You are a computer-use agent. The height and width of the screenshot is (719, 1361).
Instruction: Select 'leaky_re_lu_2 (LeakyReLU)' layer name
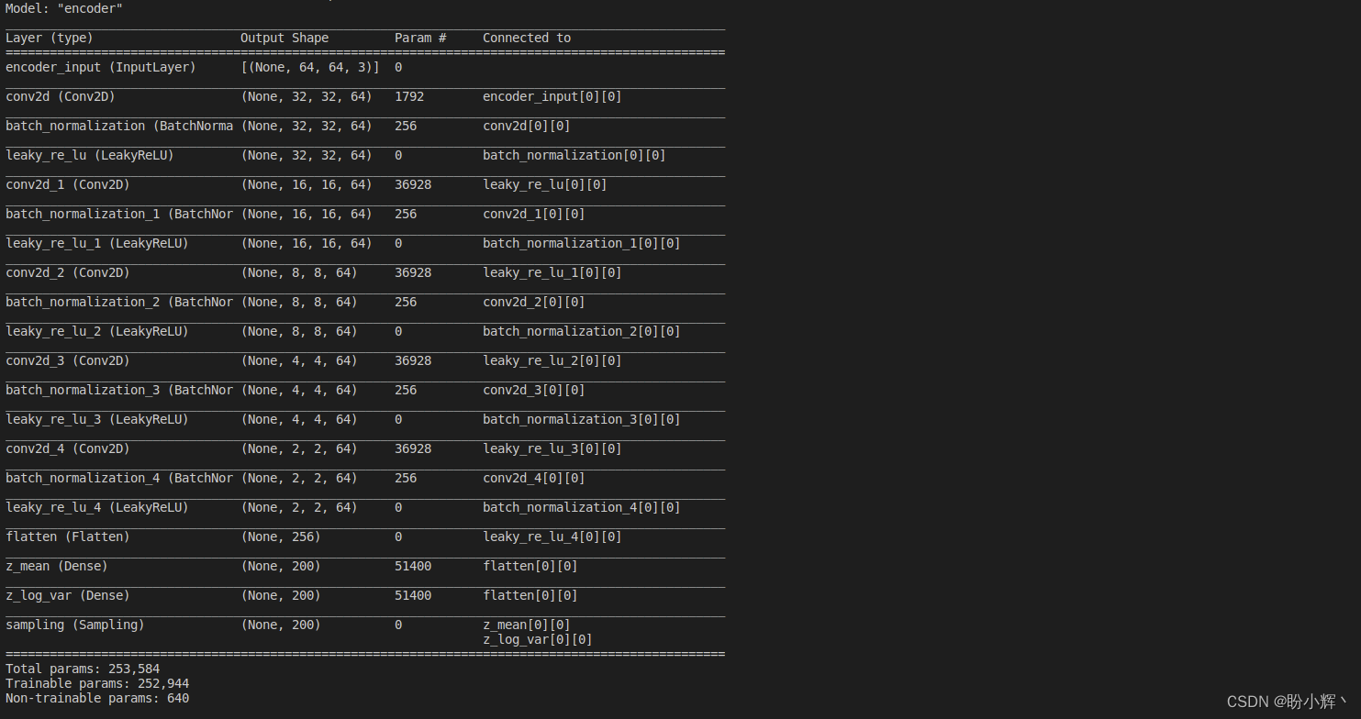(97, 331)
